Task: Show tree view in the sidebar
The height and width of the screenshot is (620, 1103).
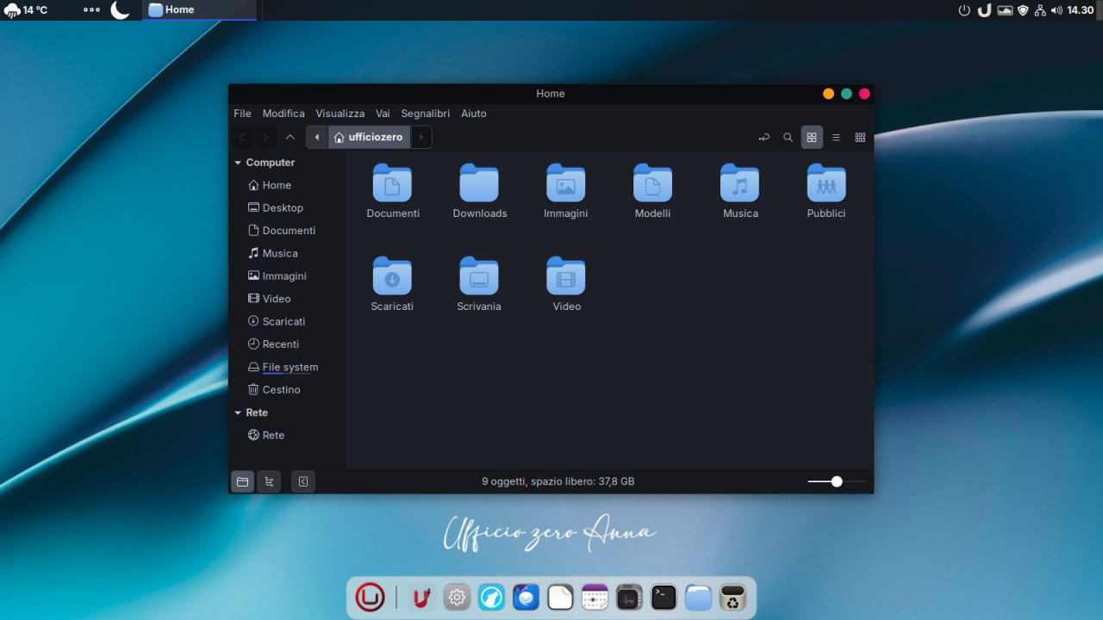Action: (x=269, y=482)
